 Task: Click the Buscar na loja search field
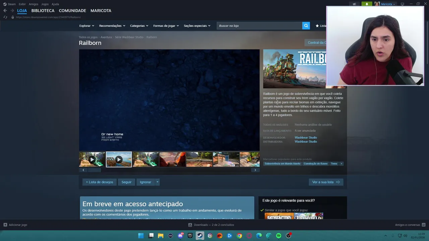click(x=259, y=26)
